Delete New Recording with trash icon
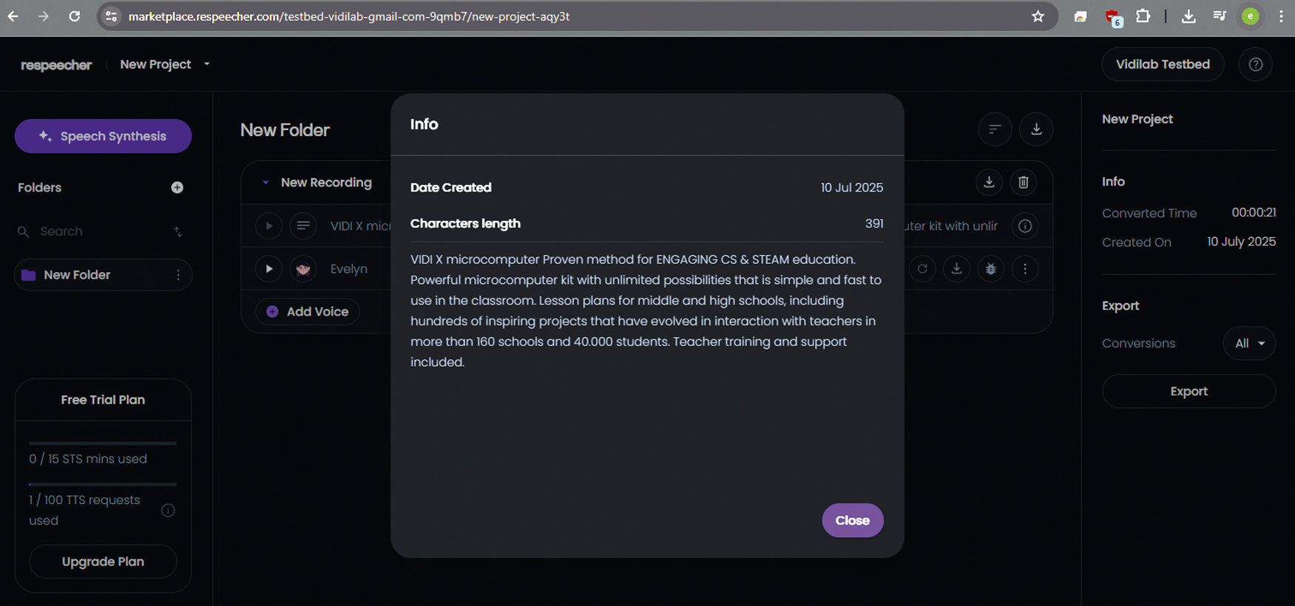Image resolution: width=1295 pixels, height=606 pixels. pyautogui.click(x=1024, y=183)
